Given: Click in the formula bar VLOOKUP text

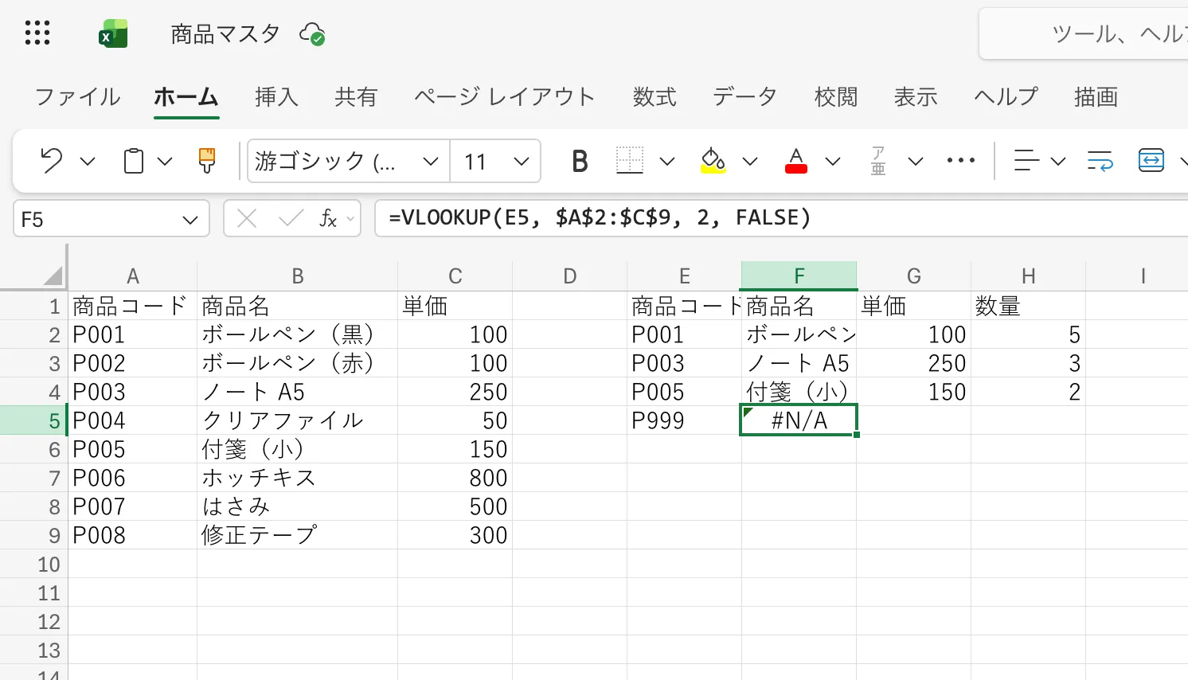Looking at the screenshot, I should click(600, 218).
